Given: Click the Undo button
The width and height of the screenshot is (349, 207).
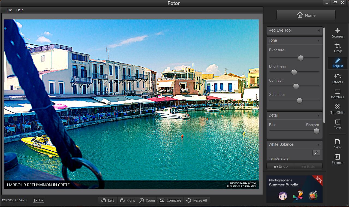Looking at the screenshot, I should [281, 166].
